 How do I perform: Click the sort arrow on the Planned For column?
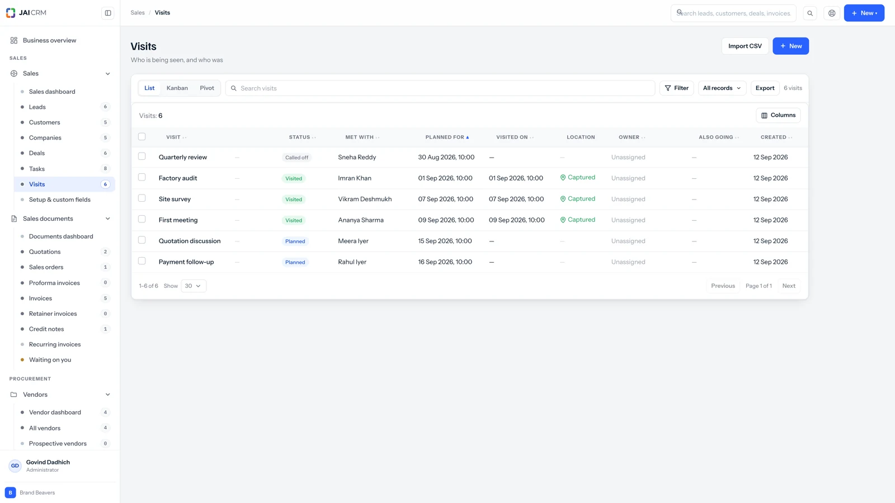(468, 137)
